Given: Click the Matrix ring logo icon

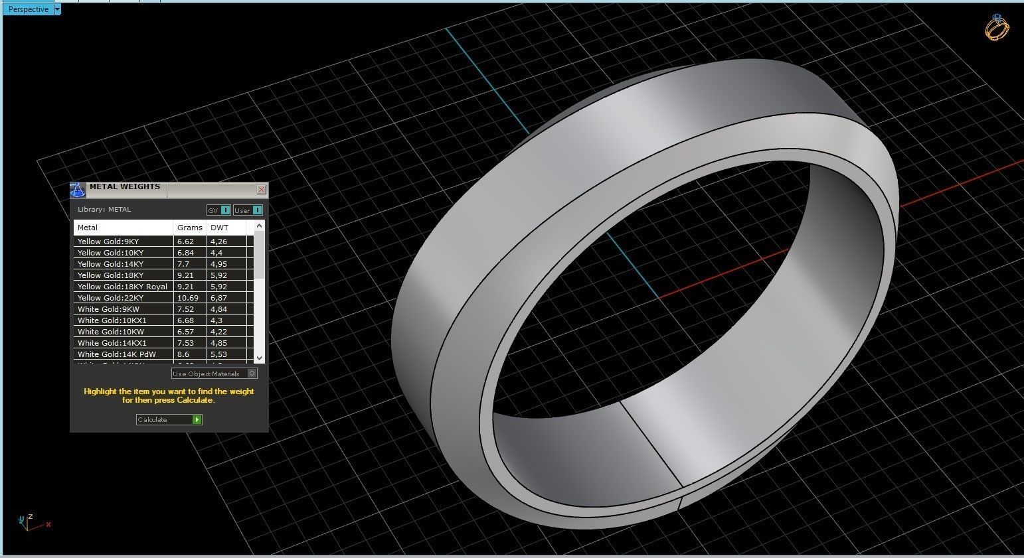Looking at the screenshot, I should pyautogui.click(x=997, y=28).
